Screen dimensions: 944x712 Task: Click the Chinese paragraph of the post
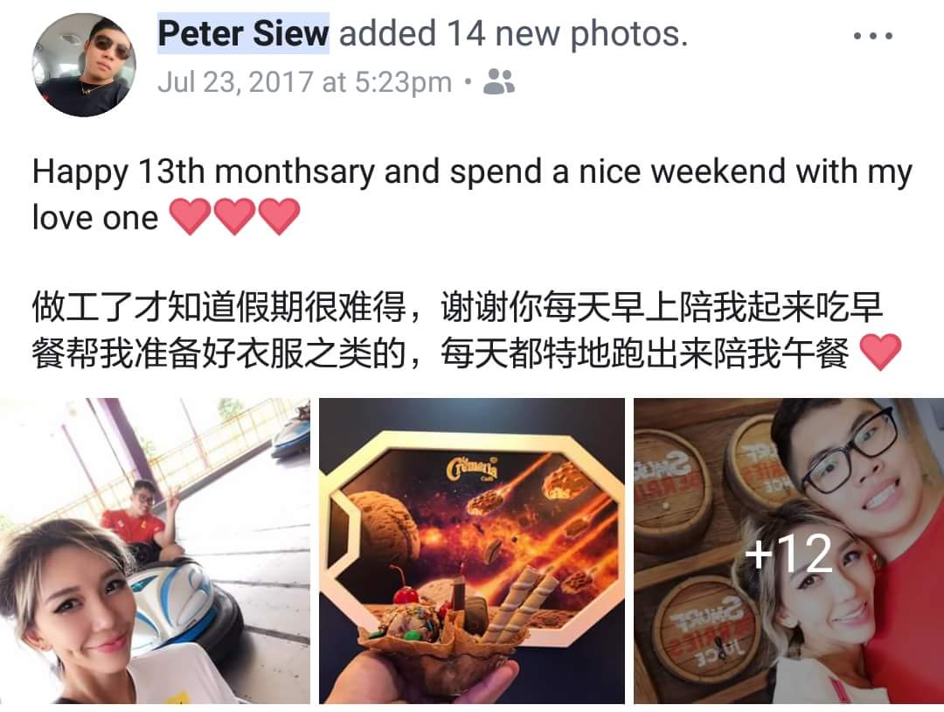coord(467,330)
